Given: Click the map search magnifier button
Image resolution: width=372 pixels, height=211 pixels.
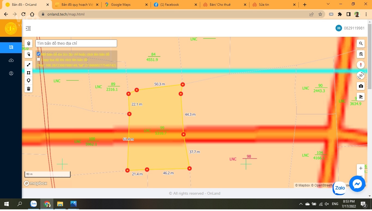Looking at the screenshot, I should 361,43.
